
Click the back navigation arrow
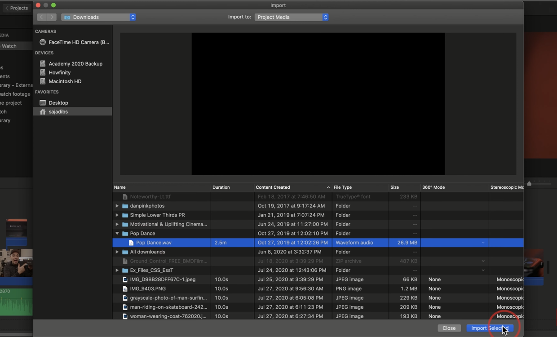pos(41,17)
